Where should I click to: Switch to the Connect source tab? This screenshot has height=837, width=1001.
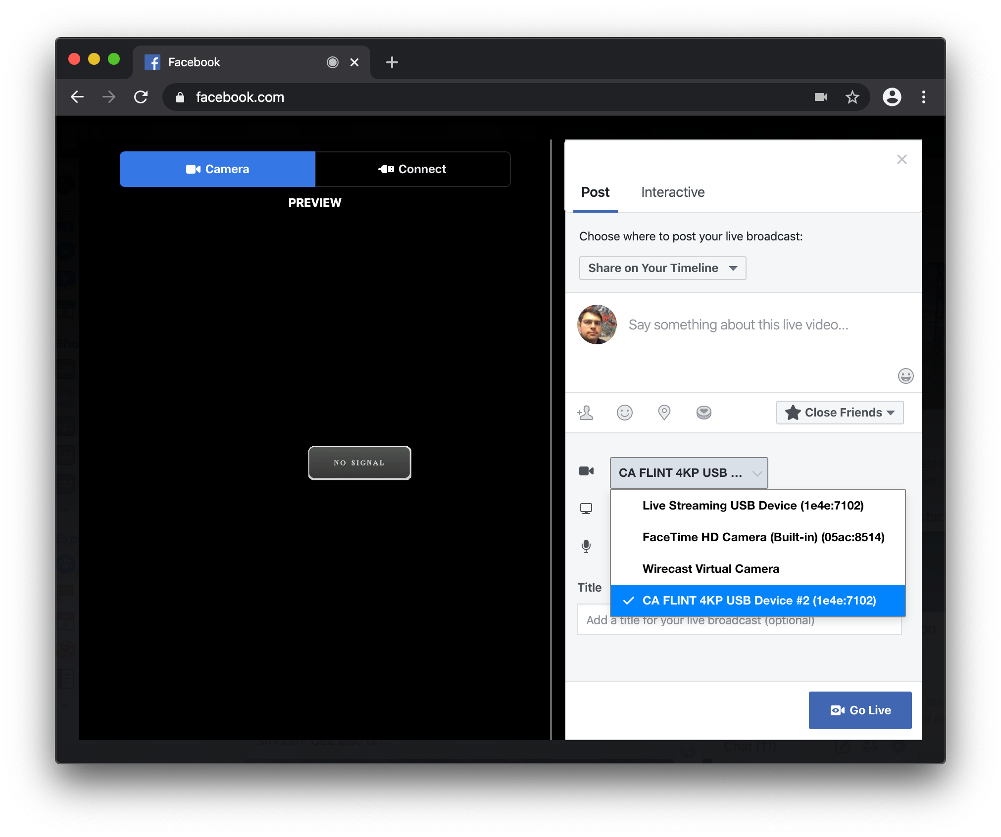pos(412,169)
